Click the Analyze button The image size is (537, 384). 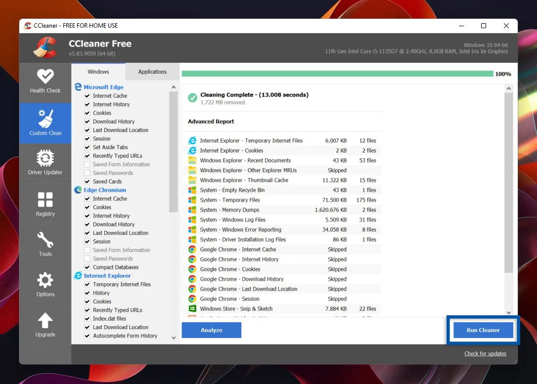(211, 330)
